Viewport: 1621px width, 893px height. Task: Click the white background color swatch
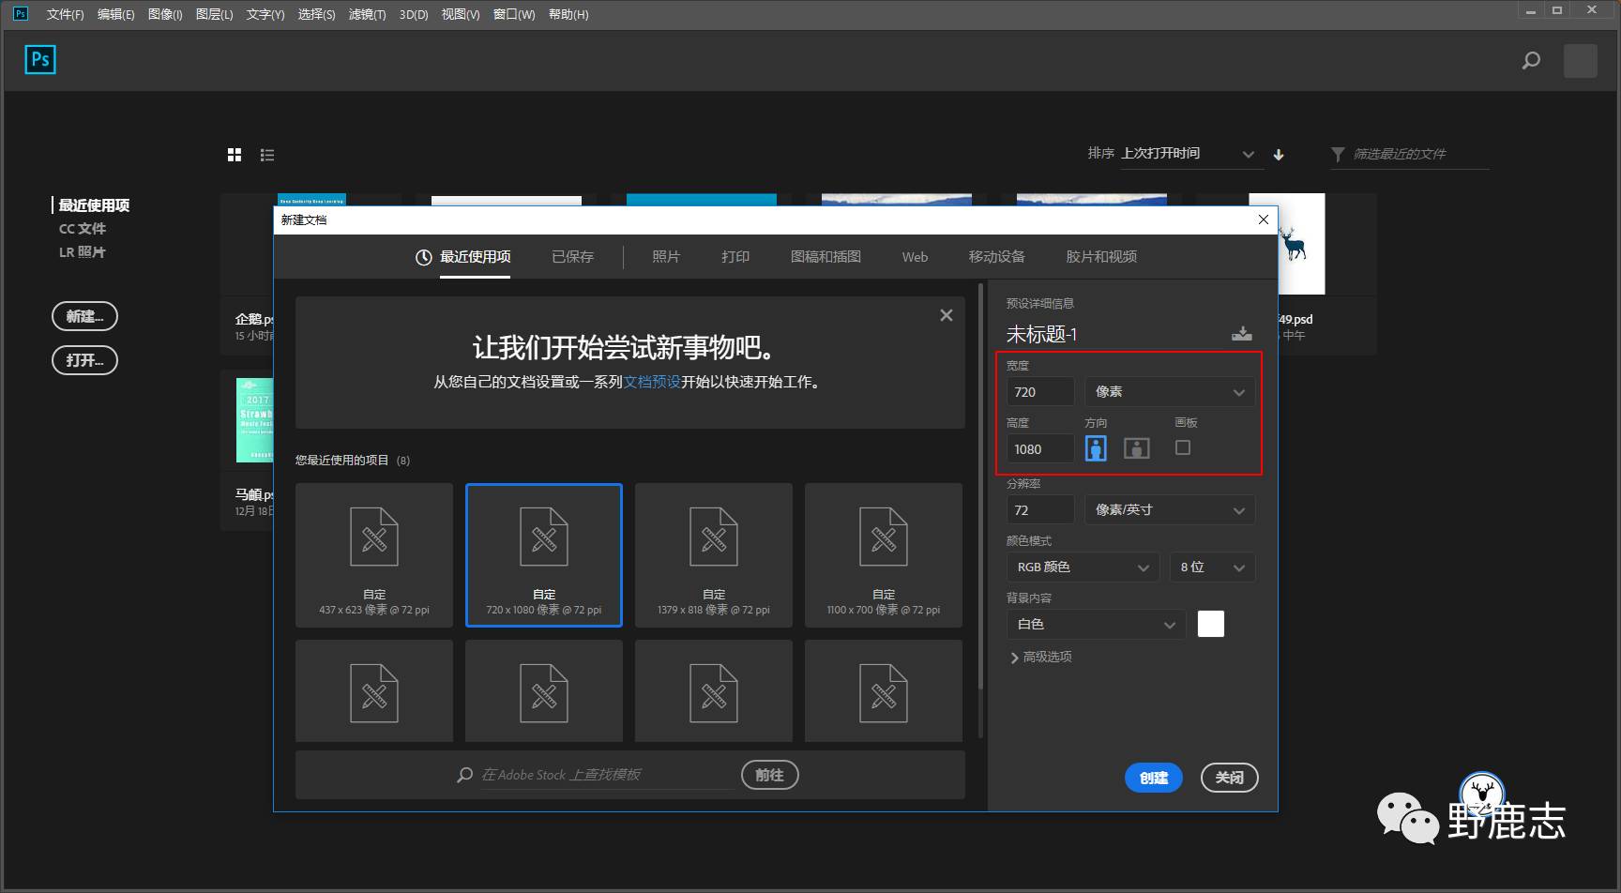(1211, 624)
